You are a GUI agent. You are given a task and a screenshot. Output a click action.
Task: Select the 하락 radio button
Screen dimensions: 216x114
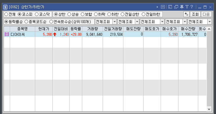(96, 14)
